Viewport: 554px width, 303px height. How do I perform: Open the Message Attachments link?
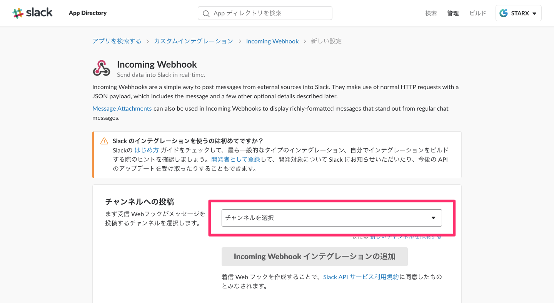[x=122, y=108]
